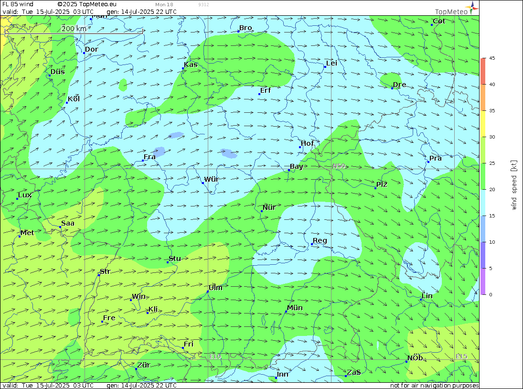Click the Cot city label
The width and height of the screenshot is (523, 389).
coord(439,21)
